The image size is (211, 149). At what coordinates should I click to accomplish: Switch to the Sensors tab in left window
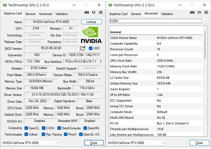pos(30,14)
